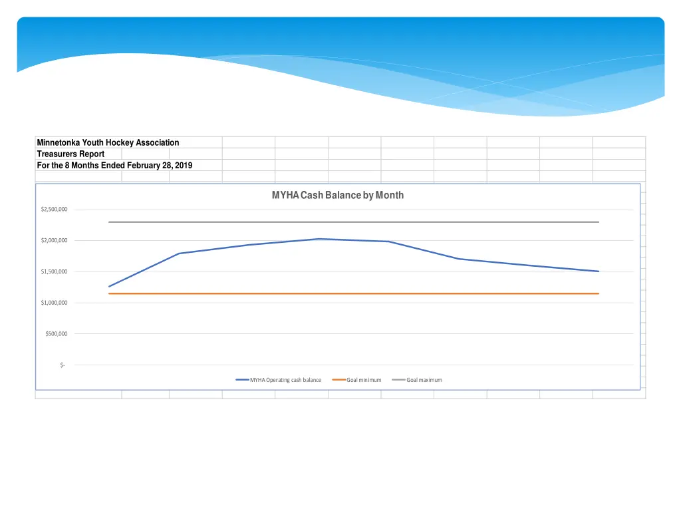Select the $500,000 axis label
The height and width of the screenshot is (511, 681).
click(x=57, y=334)
